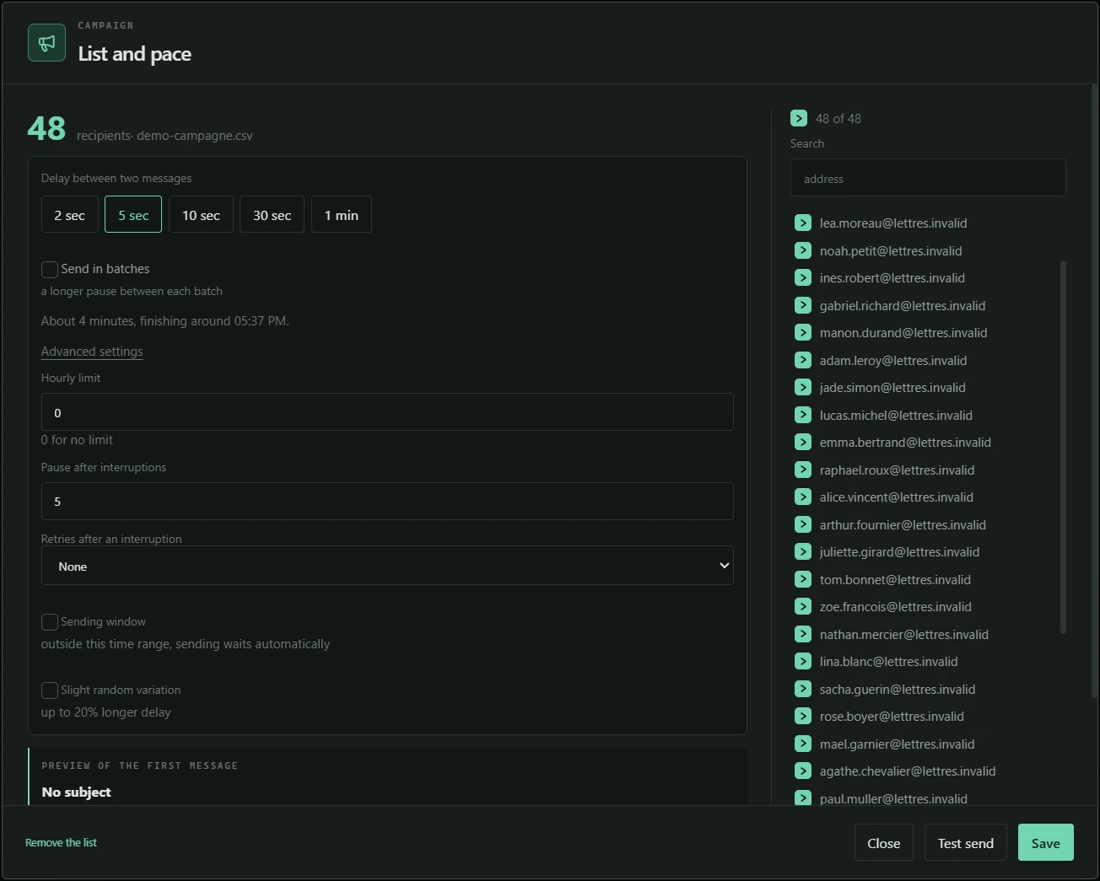The width and height of the screenshot is (1100, 881).
Task: Toggle the green icon for raphael.roux@lettres.invalid
Action: pos(803,470)
